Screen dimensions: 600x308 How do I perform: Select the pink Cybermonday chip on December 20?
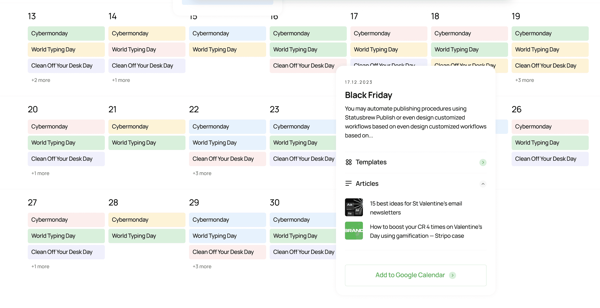click(x=66, y=126)
